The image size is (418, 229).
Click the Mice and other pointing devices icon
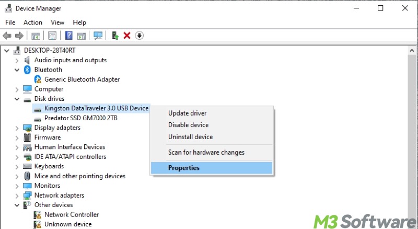tap(27, 176)
